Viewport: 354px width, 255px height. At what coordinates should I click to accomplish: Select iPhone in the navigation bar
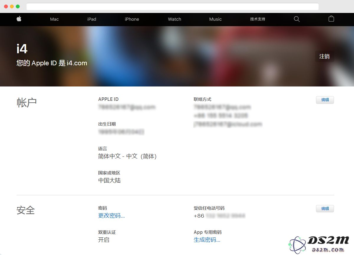click(132, 19)
